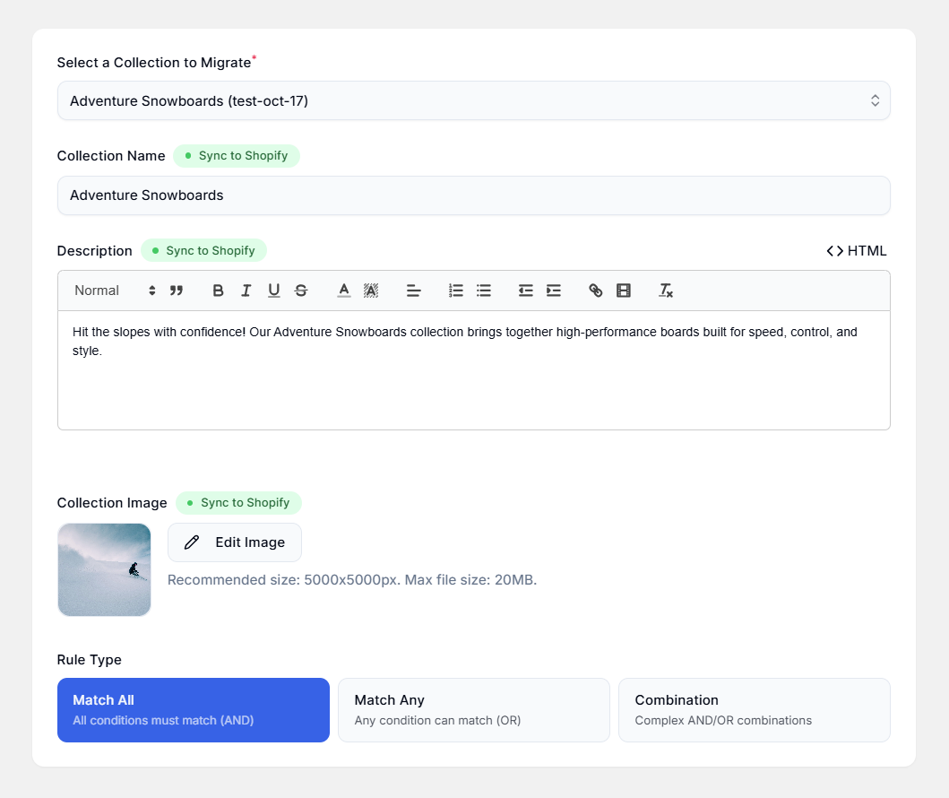
Task: Insert a blockquote in the description
Action: tap(176, 290)
